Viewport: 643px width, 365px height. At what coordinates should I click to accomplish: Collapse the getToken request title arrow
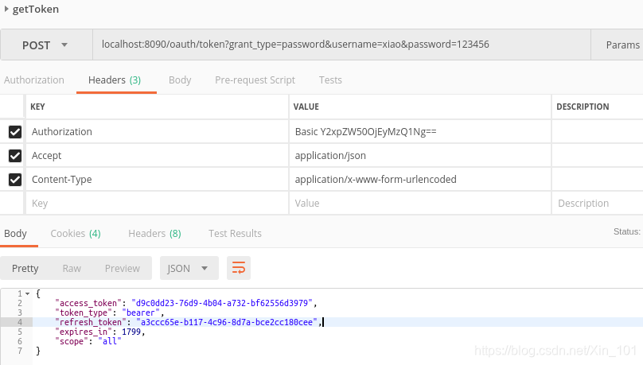point(6,9)
